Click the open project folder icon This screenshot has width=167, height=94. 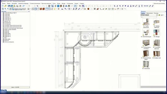(x=5, y=6)
